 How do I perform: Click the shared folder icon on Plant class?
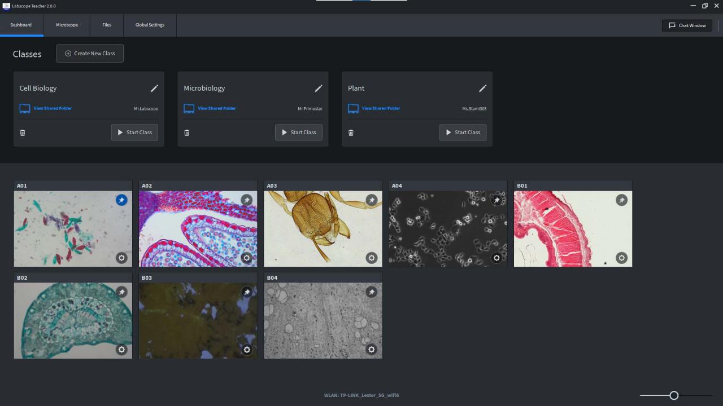[x=353, y=108]
